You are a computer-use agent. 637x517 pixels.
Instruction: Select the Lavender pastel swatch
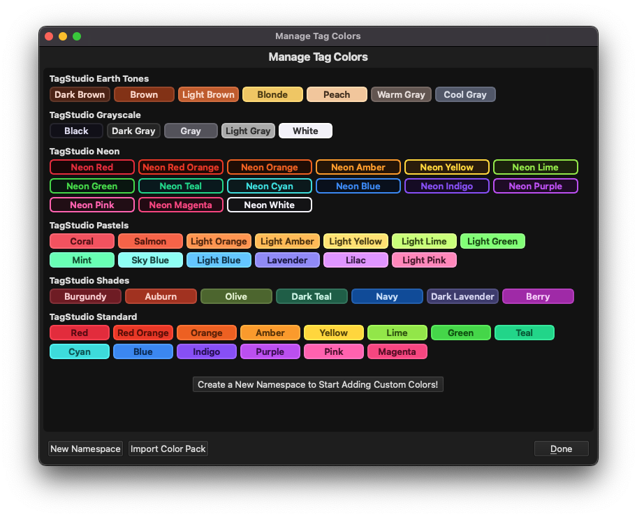(287, 260)
